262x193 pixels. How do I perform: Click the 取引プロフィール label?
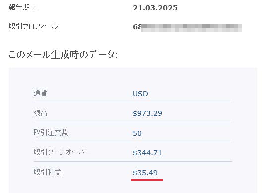33,26
